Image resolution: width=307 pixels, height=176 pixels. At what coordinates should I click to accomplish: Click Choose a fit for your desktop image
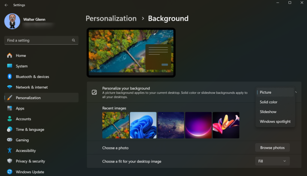pos(132,161)
